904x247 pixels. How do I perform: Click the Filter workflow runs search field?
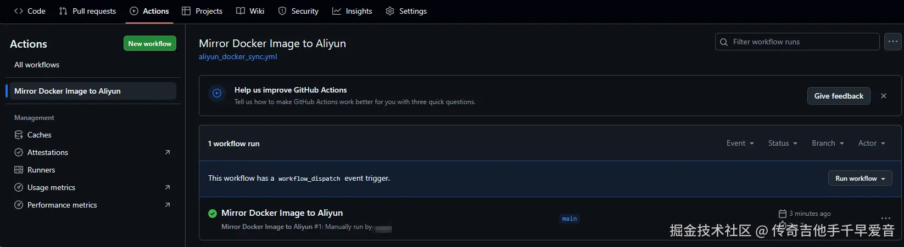click(x=802, y=42)
